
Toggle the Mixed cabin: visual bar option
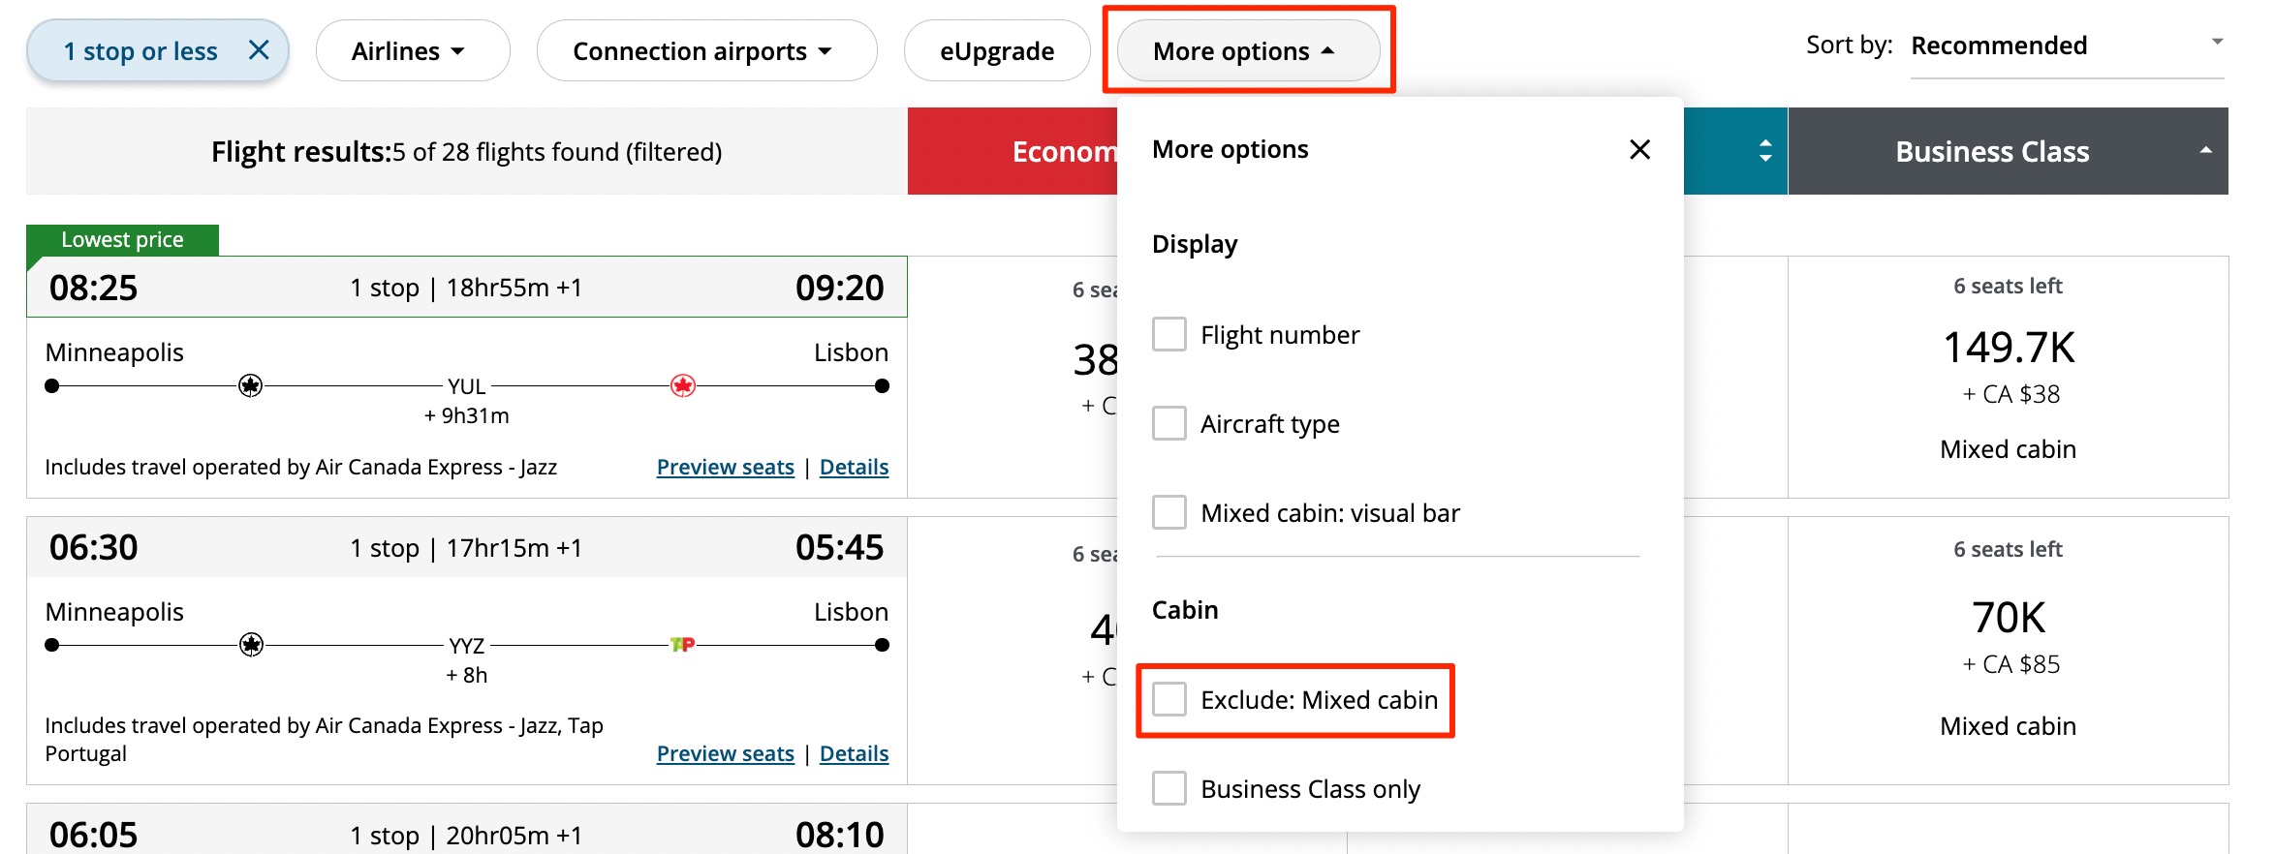pyautogui.click(x=1169, y=512)
